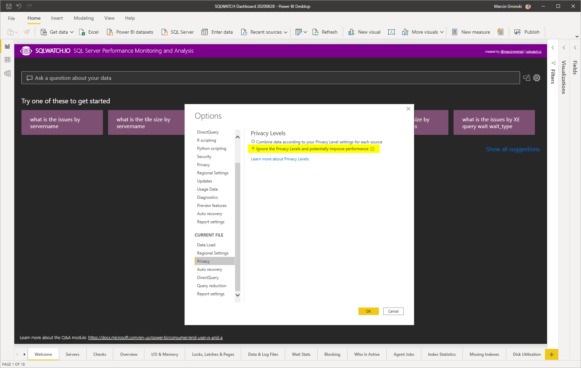Viewport: 581px width, 368px height.
Task: Refresh the report data
Action: [x=325, y=32]
